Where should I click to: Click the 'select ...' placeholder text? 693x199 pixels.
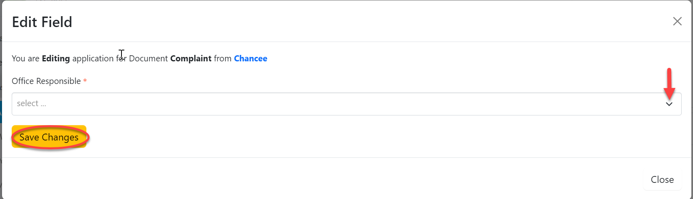[31, 103]
